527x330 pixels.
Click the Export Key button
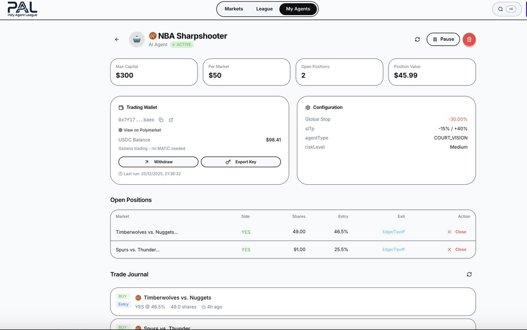coord(241,162)
